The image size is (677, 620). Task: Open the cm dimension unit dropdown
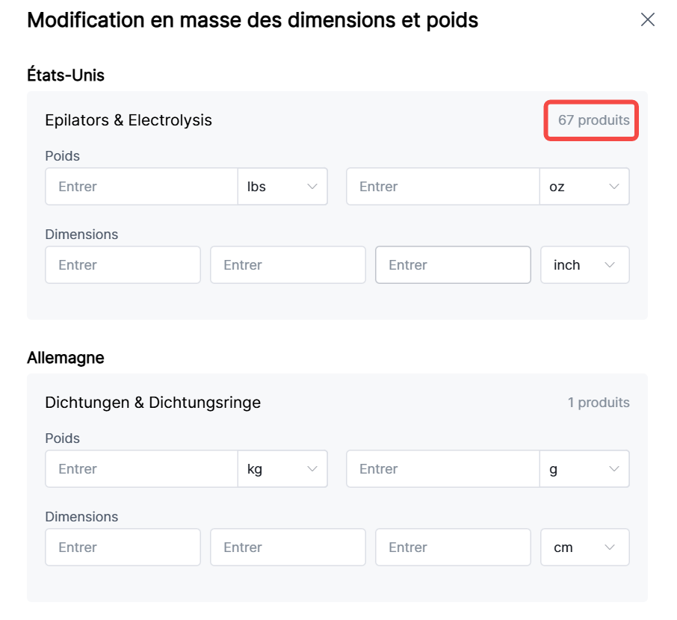584,548
